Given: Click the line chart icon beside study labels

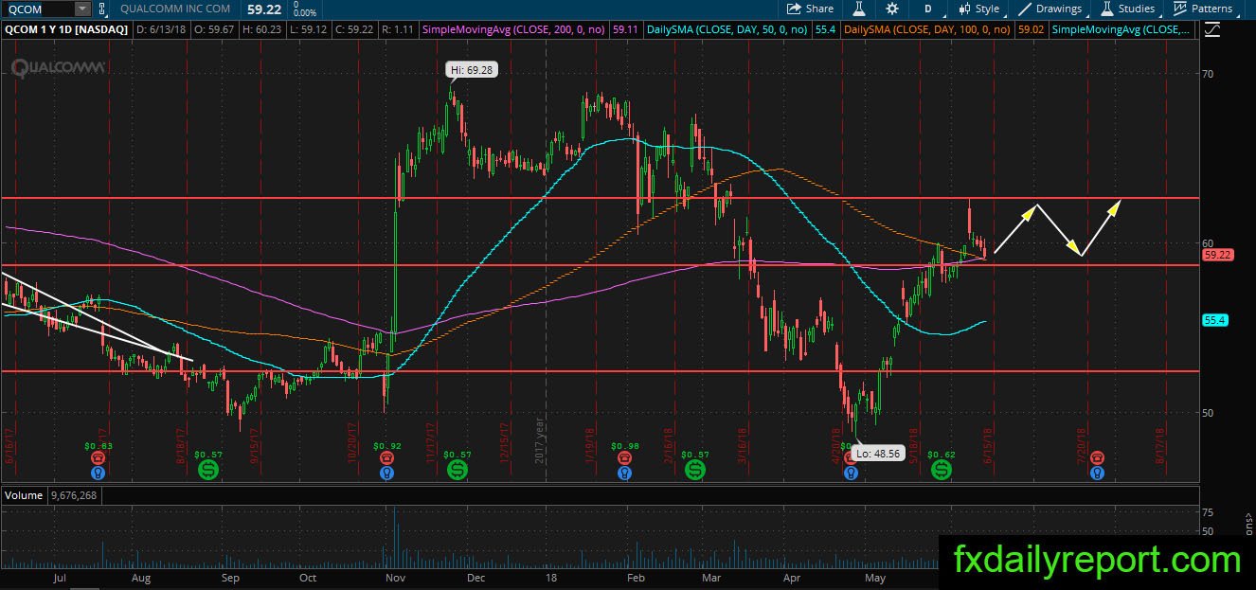Looking at the screenshot, I should point(1211,29).
